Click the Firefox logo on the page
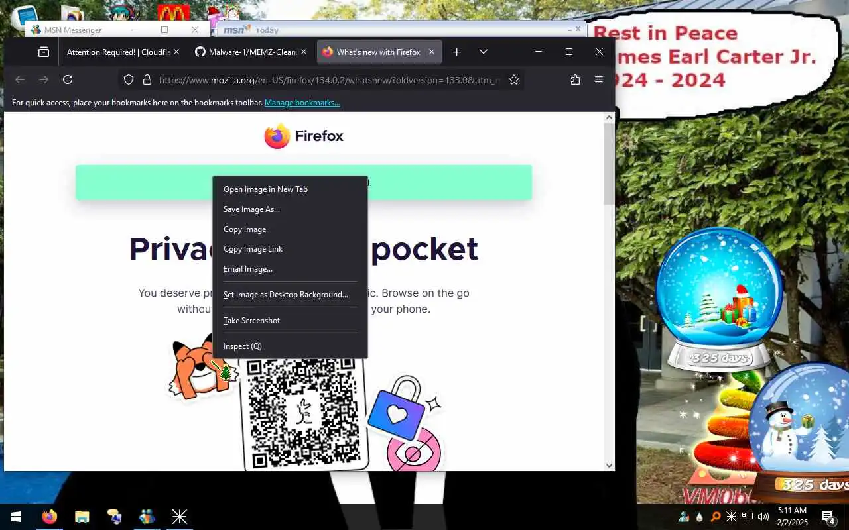Image resolution: width=849 pixels, height=530 pixels. (x=304, y=136)
